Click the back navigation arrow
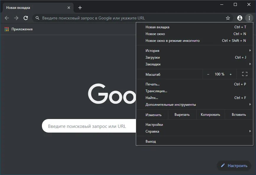This screenshot has height=175, width=256. (7, 18)
